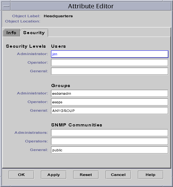Viewport: 173px width, 187px height.
Task: Click the Groups Administrator field with esdomadm
Action: pos(110,94)
